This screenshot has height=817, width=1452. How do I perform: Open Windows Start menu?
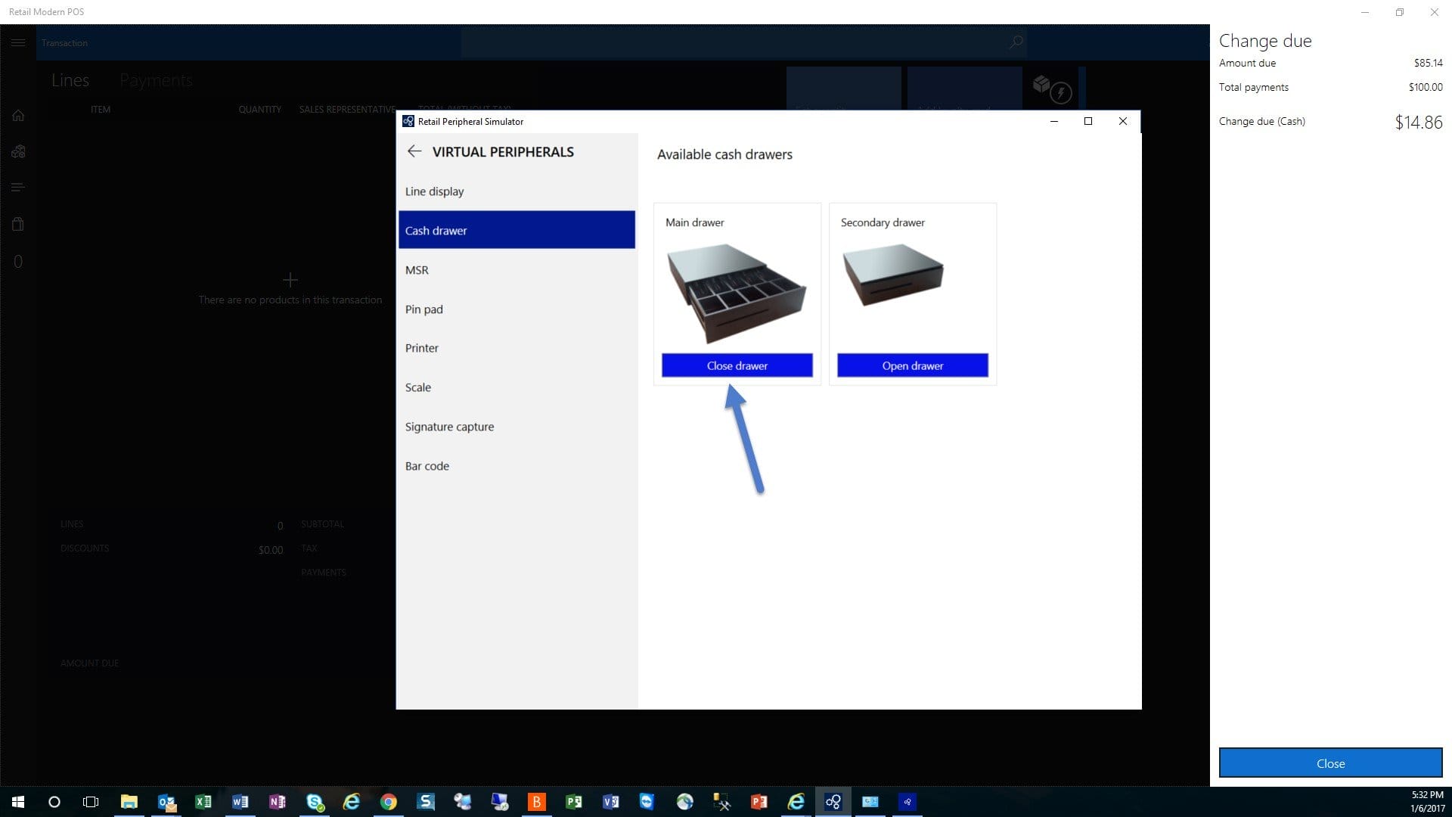18,802
